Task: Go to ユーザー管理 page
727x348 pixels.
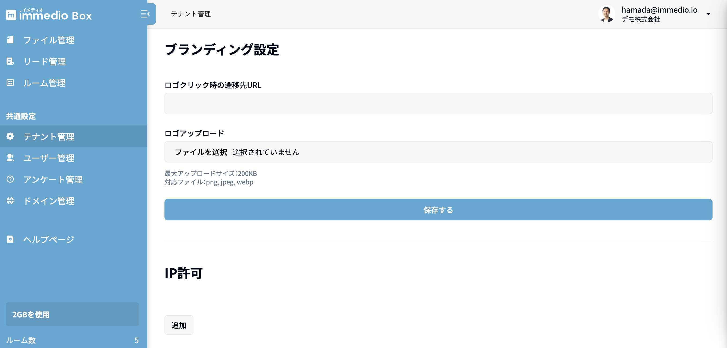Action: (48, 158)
